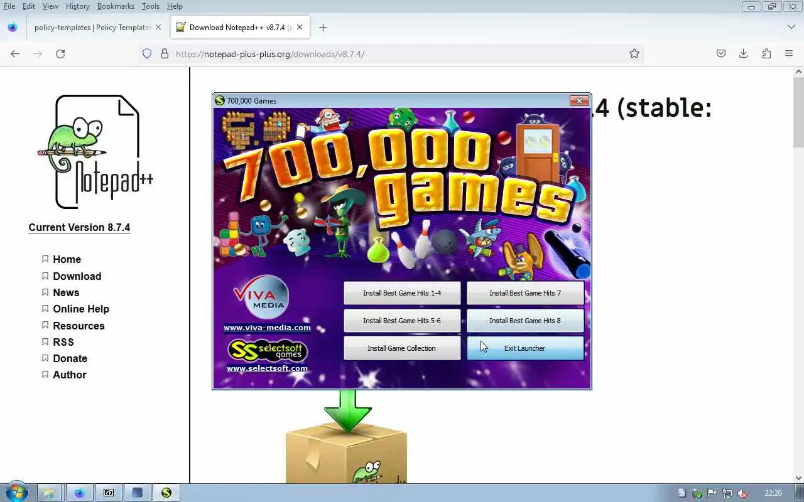Image resolution: width=804 pixels, height=502 pixels.
Task: Open the Firefox application menu
Action: coord(789,54)
